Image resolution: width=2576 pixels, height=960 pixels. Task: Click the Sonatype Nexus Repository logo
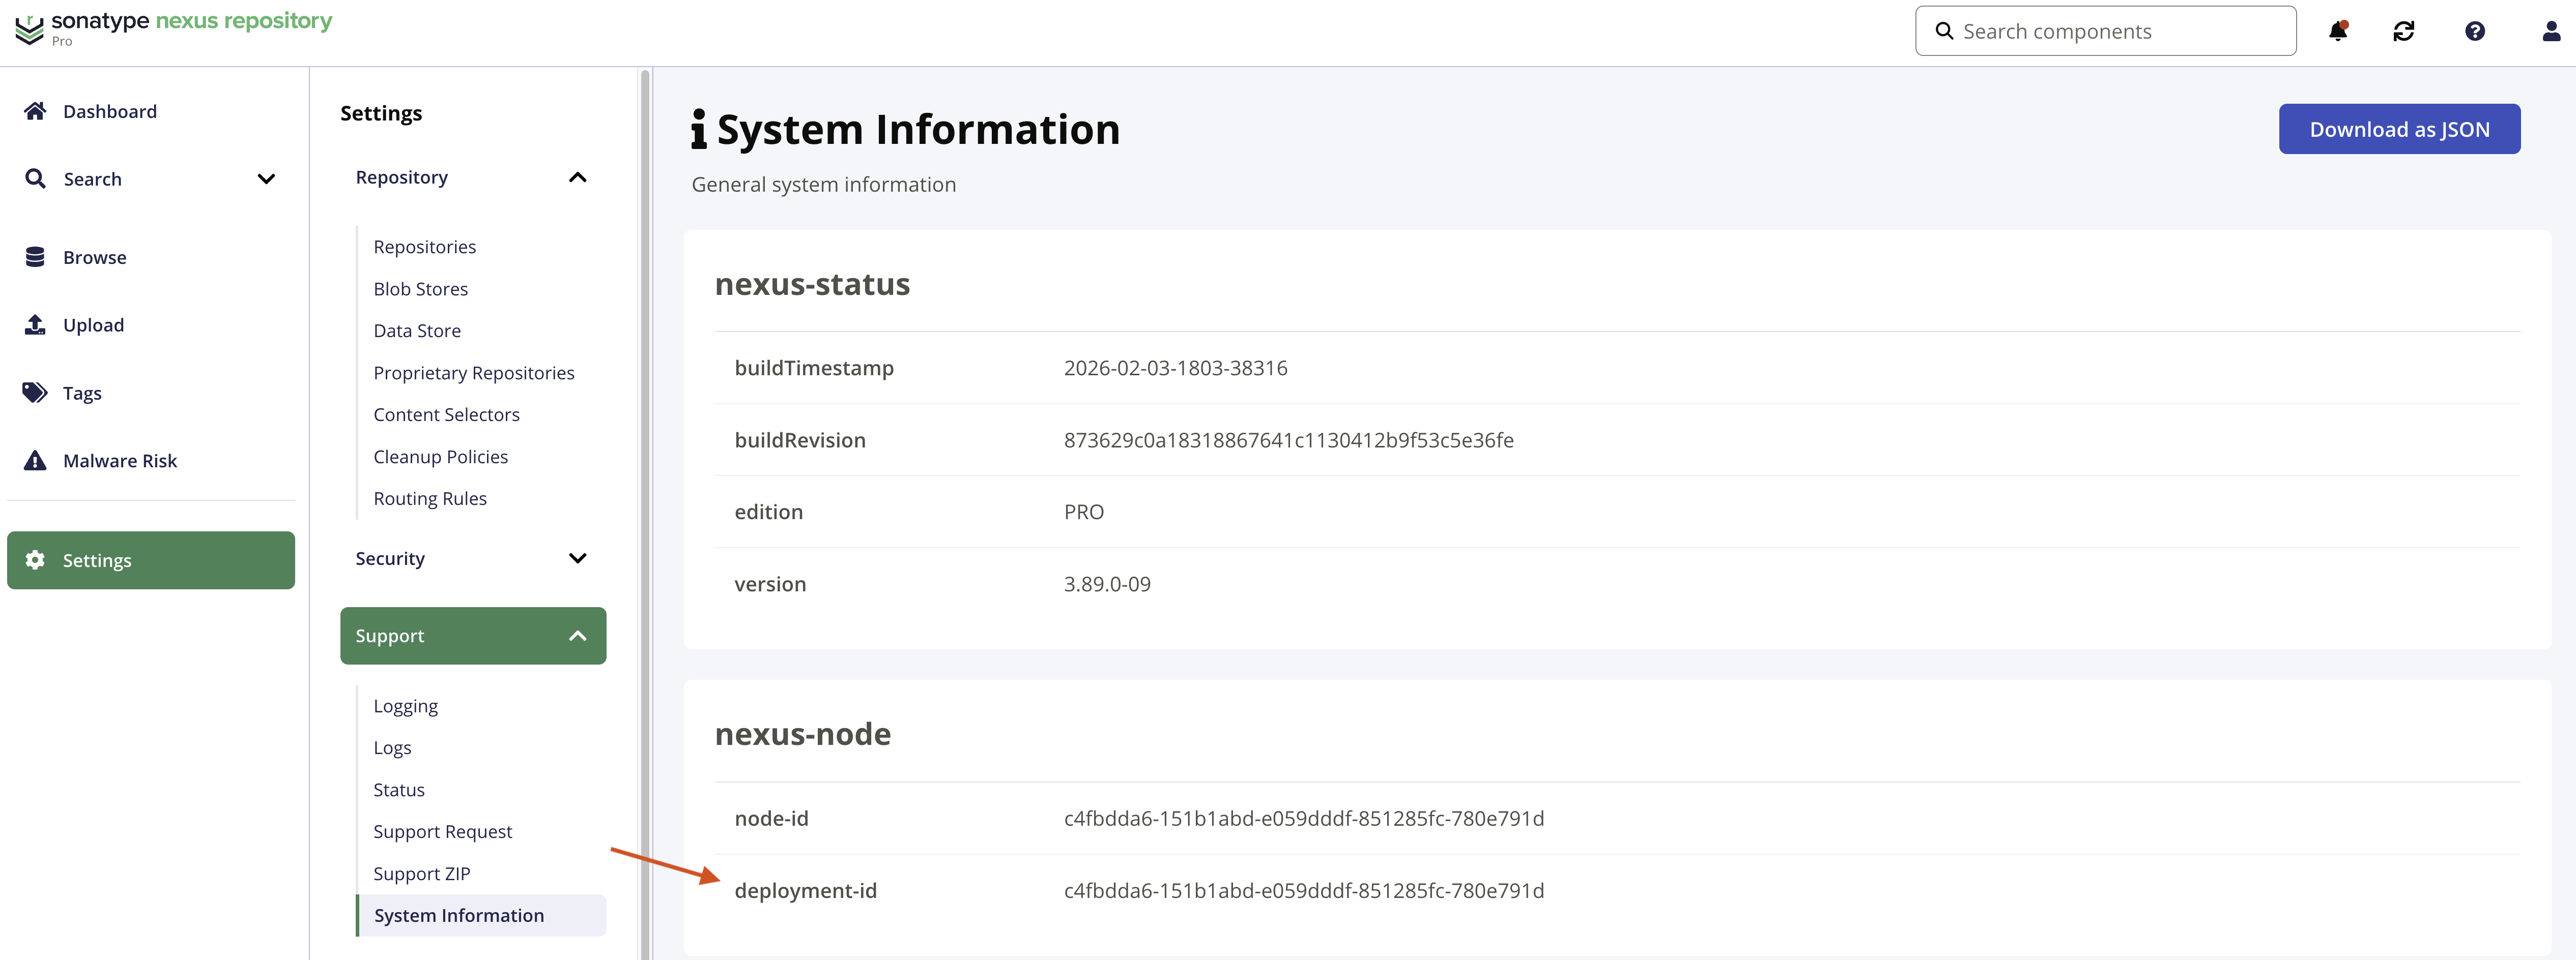[174, 28]
